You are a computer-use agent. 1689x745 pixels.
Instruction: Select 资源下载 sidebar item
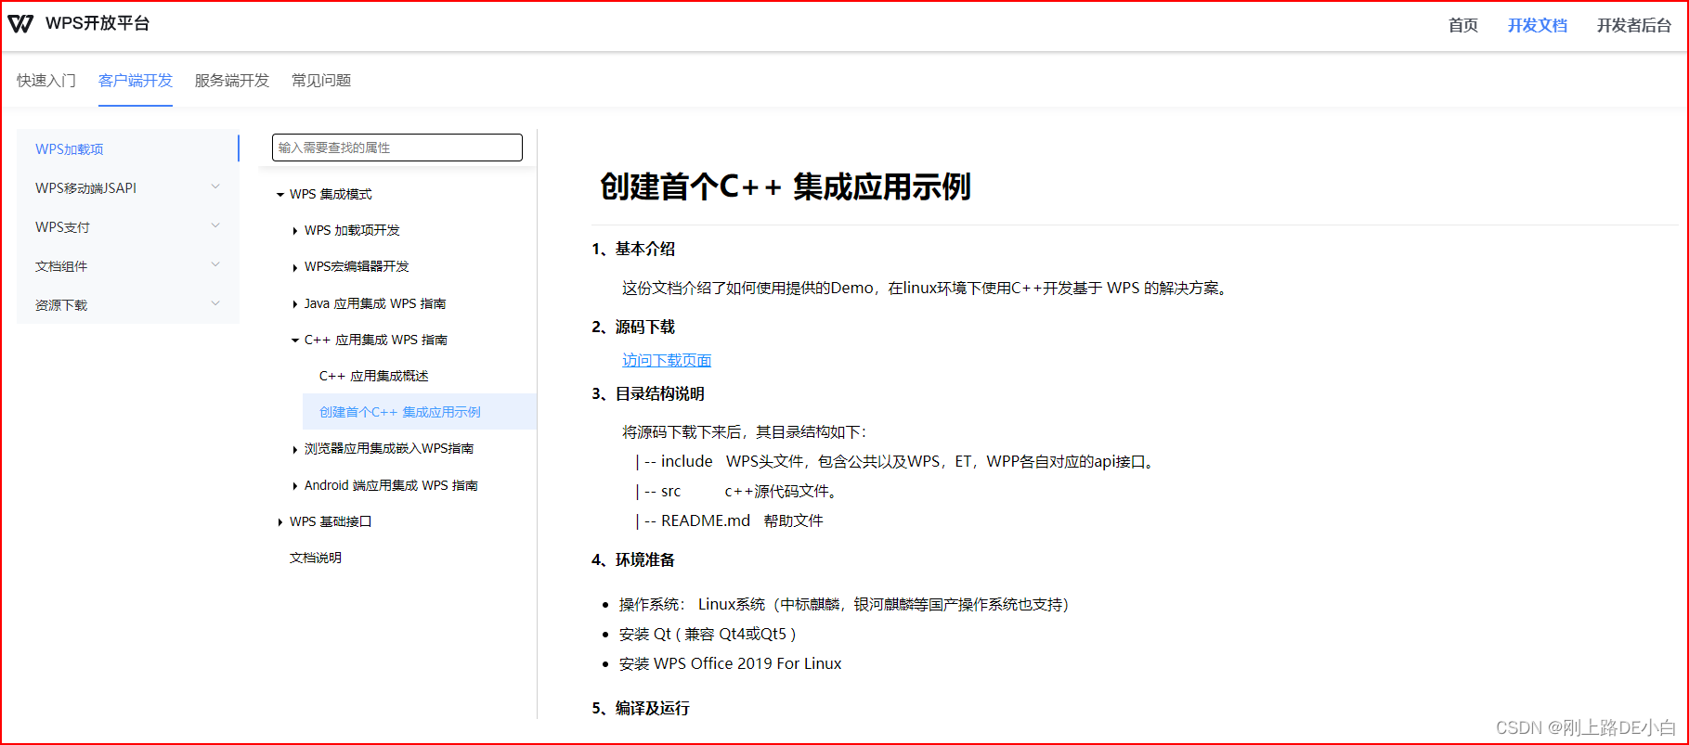[x=61, y=305]
